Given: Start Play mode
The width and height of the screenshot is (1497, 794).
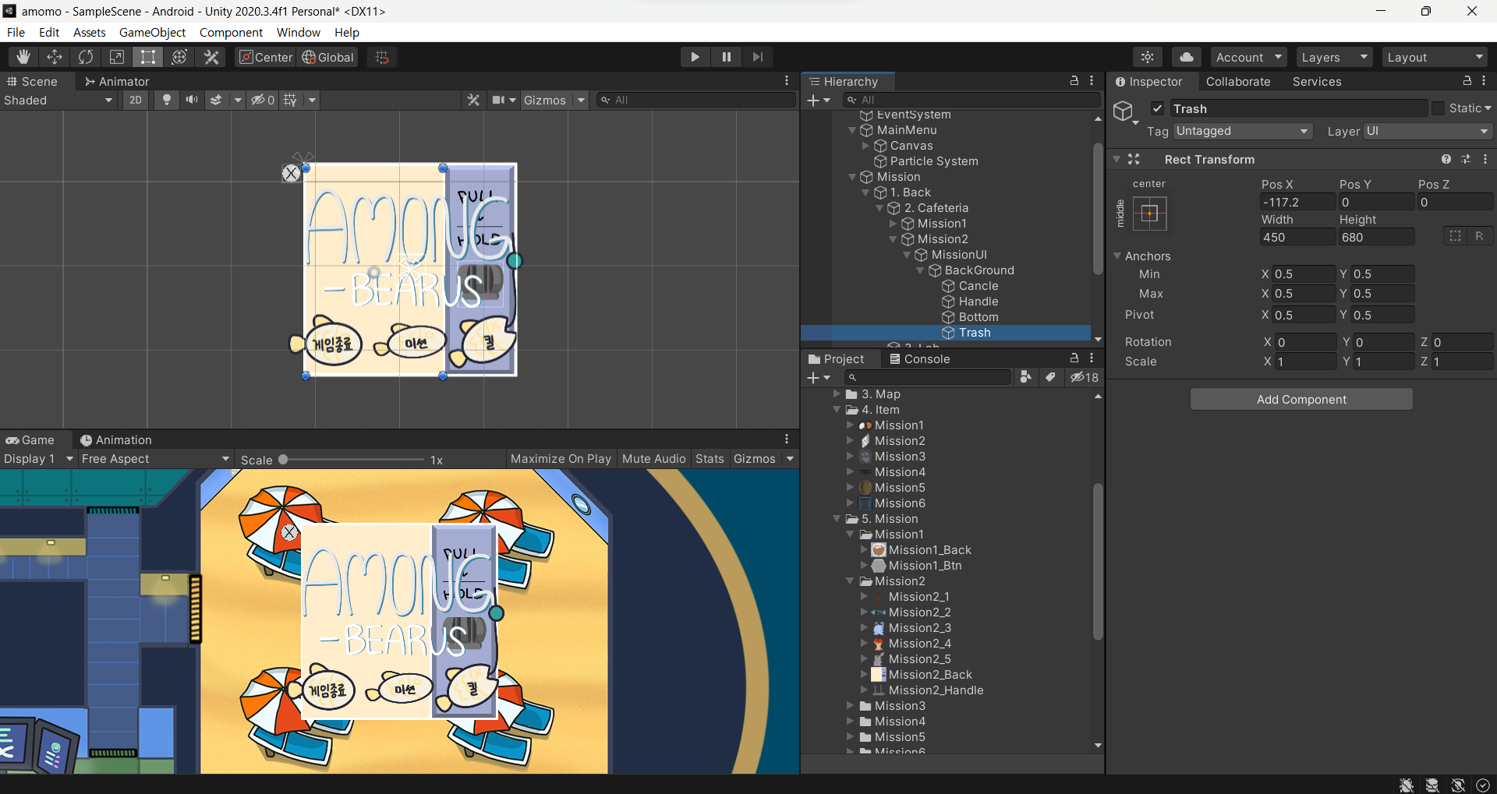Looking at the screenshot, I should tap(695, 57).
